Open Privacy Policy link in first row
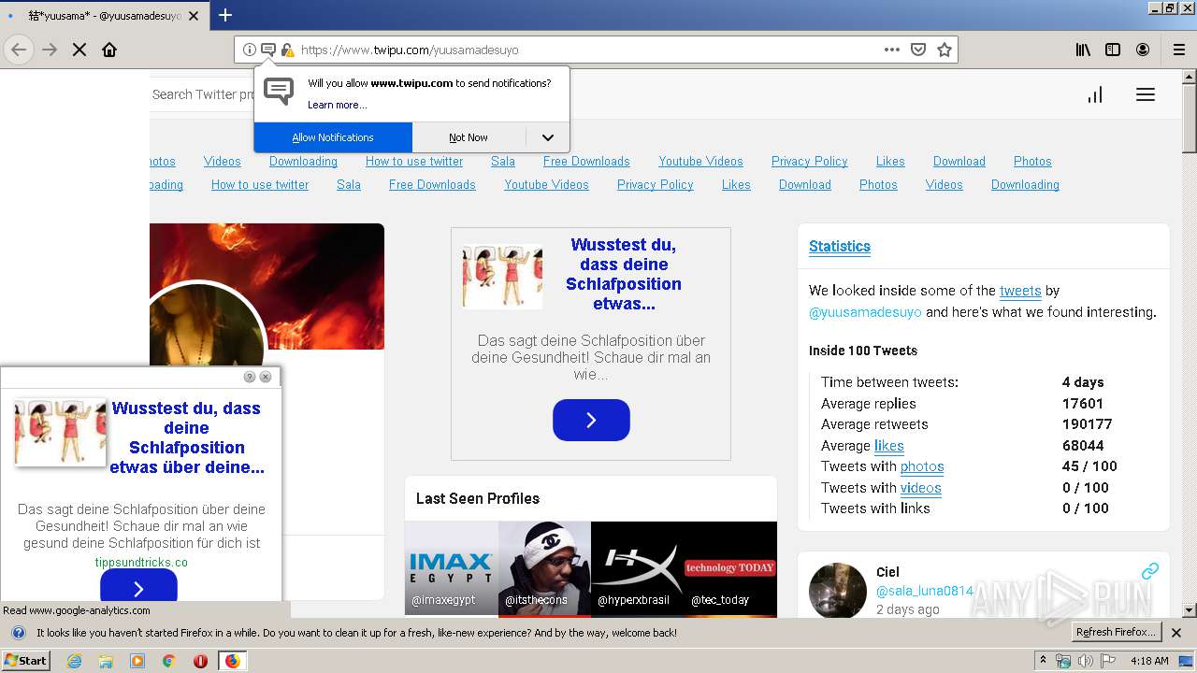The image size is (1197, 673). pyautogui.click(x=810, y=161)
